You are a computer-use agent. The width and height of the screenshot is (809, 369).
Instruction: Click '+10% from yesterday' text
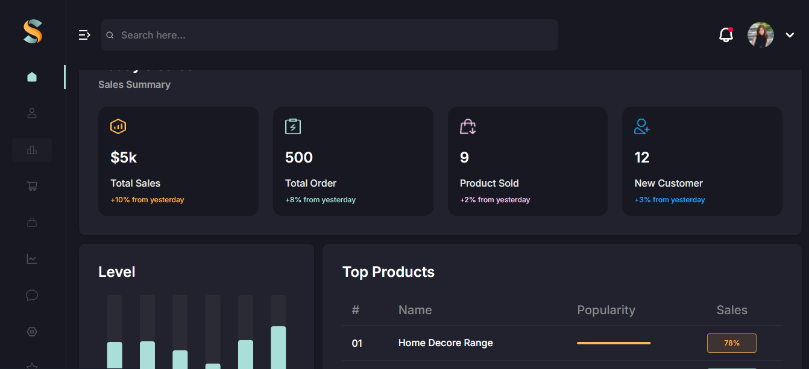click(147, 200)
